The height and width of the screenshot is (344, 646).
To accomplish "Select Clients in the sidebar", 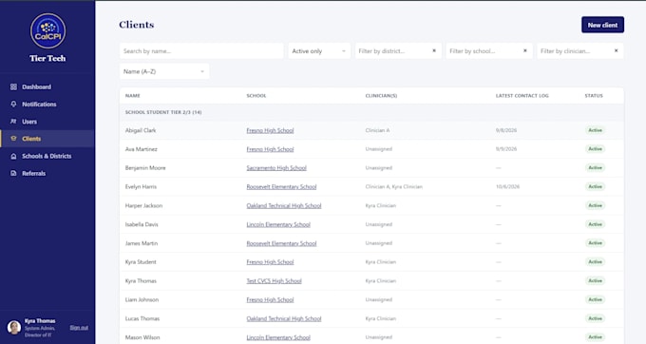I will tap(47, 139).
